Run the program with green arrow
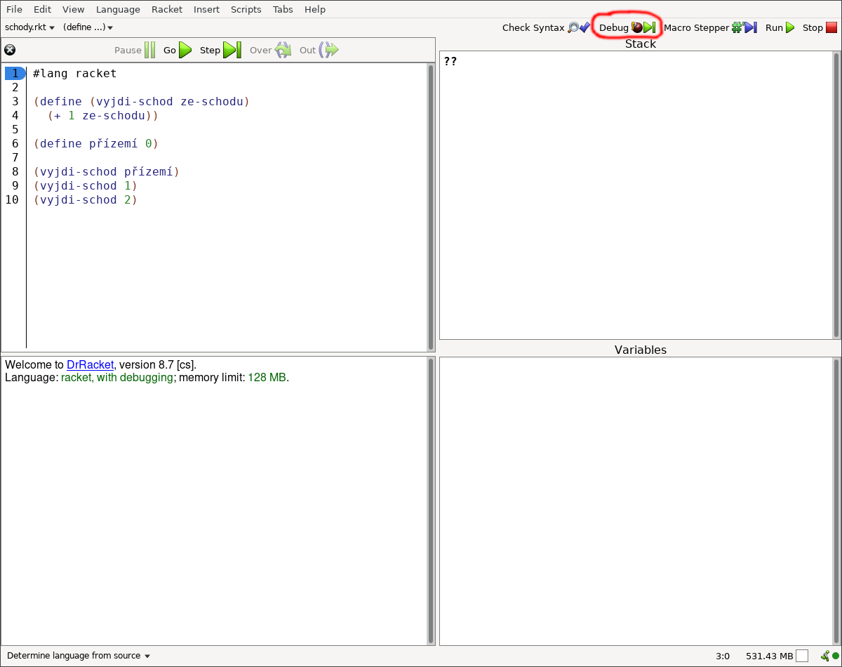Image resolution: width=842 pixels, height=667 pixels. (780, 27)
